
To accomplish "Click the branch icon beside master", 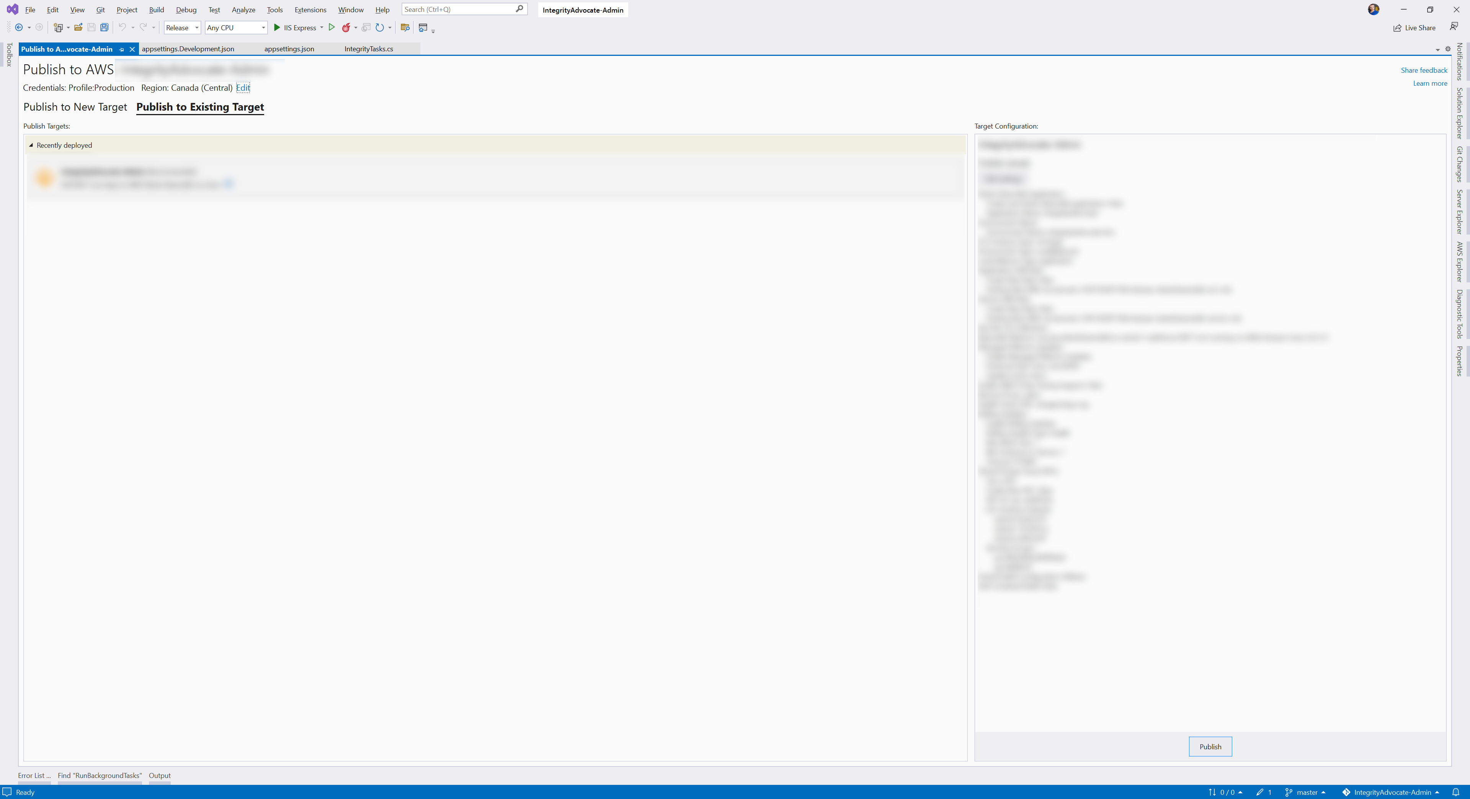I will pyautogui.click(x=1289, y=792).
